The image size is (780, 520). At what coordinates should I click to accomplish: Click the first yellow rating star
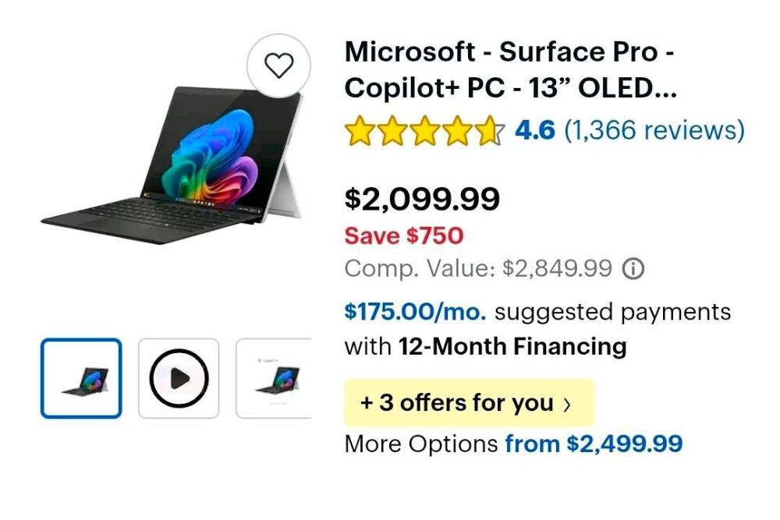(358, 130)
